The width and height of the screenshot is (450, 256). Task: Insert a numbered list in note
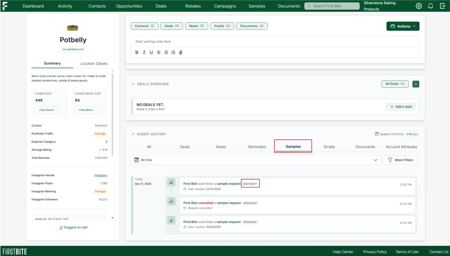click(x=173, y=52)
